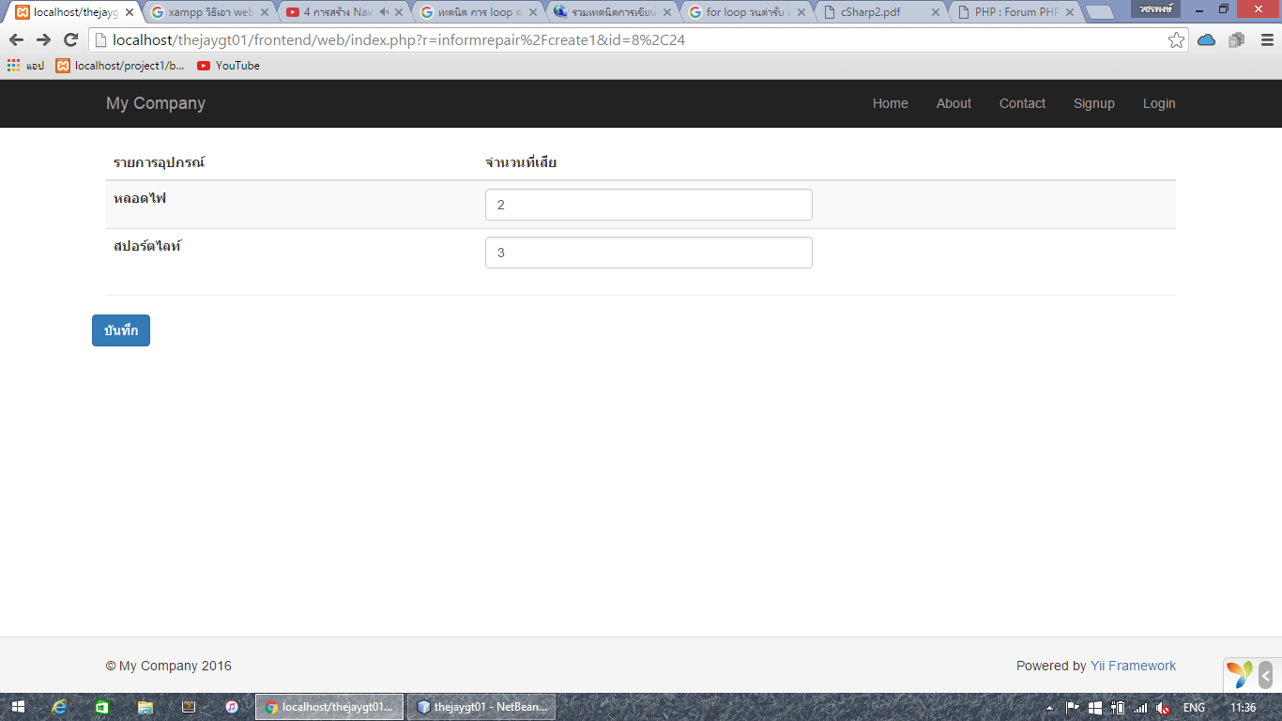Open a new browser tab
This screenshot has width=1282, height=721.
pos(1100,12)
